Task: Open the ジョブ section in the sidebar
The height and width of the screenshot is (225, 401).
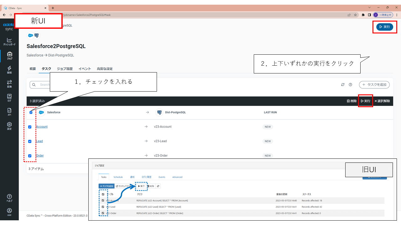Action: point(9,56)
